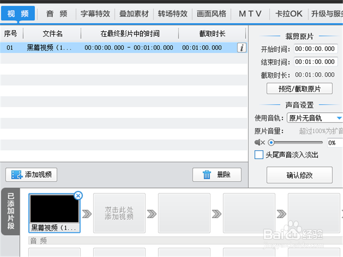Click 00:00:00.000 - 00:01:00.000 time range cell
The image size is (343, 257).
point(129,48)
